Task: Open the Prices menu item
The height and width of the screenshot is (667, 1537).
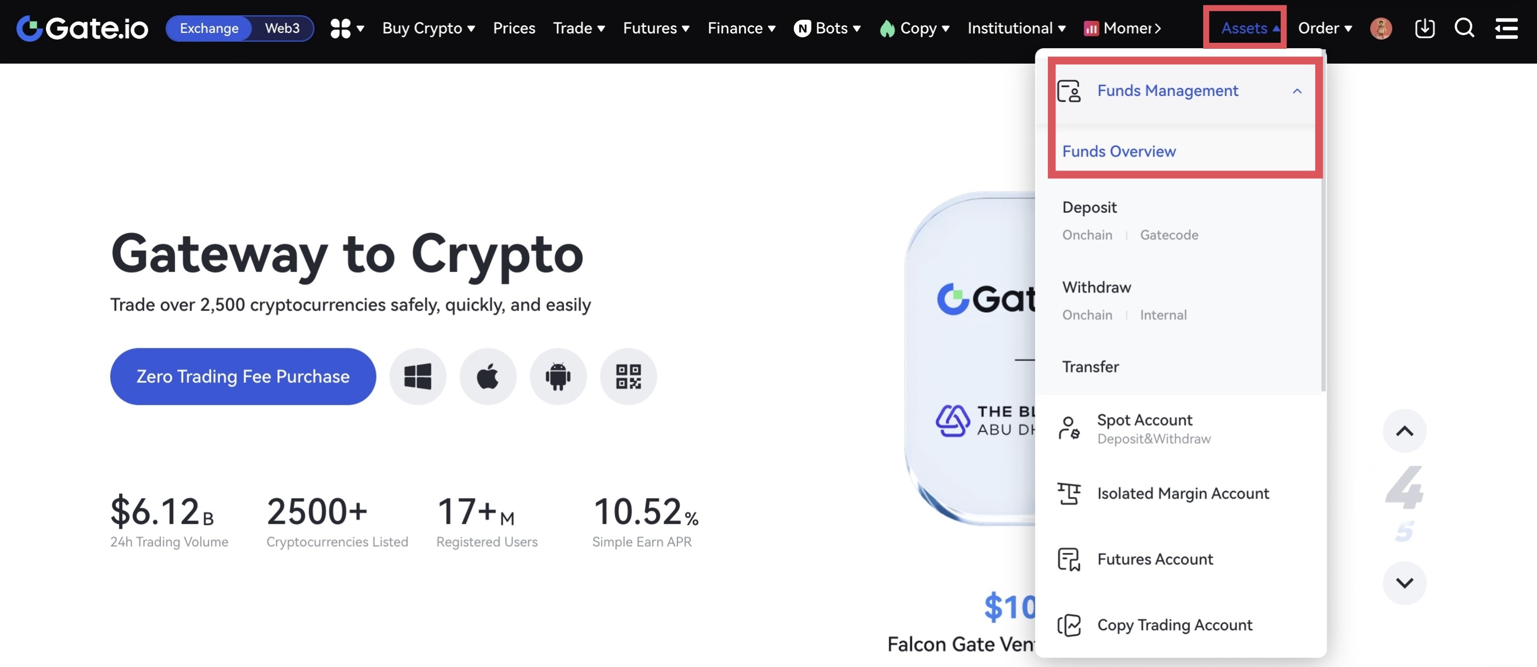Action: coord(514,28)
